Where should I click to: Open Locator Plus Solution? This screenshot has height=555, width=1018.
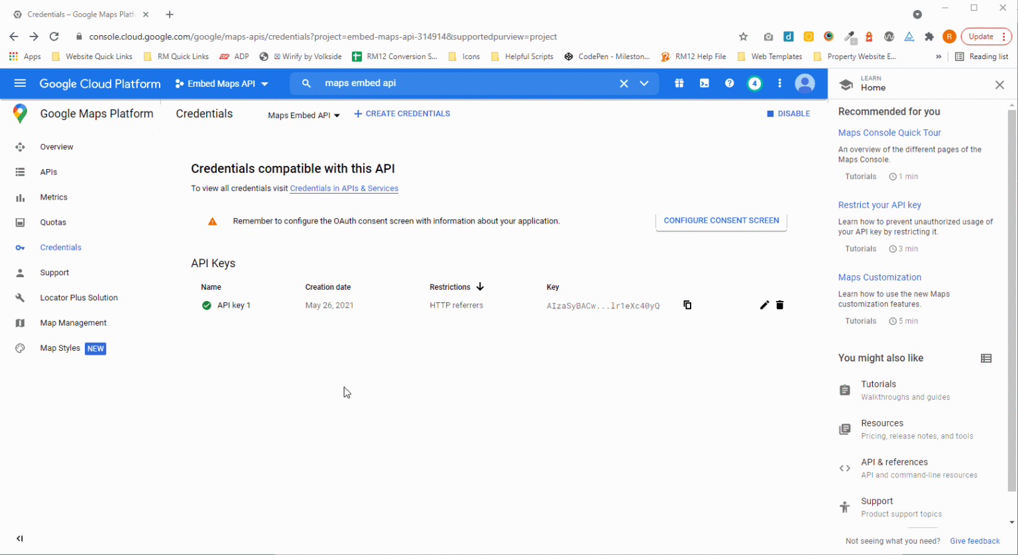[x=80, y=298]
